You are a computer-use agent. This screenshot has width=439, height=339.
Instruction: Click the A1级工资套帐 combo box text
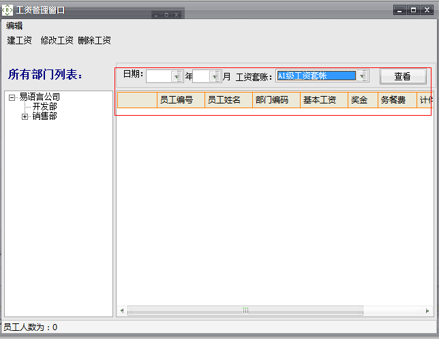[x=317, y=76]
